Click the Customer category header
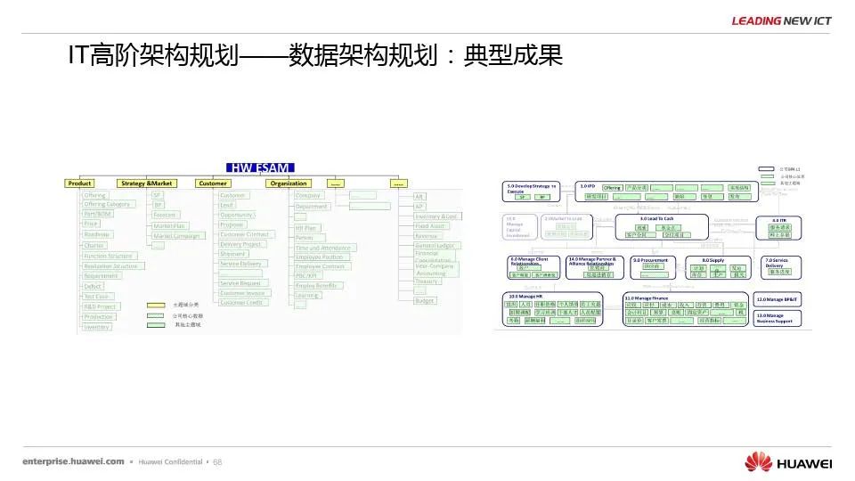Screen dimensions: 855x481 click(213, 183)
